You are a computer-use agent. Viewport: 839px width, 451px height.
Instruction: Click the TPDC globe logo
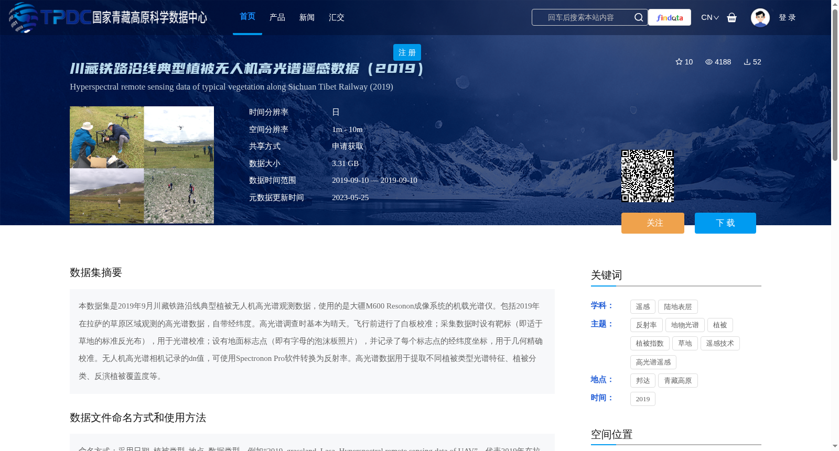pos(23,17)
